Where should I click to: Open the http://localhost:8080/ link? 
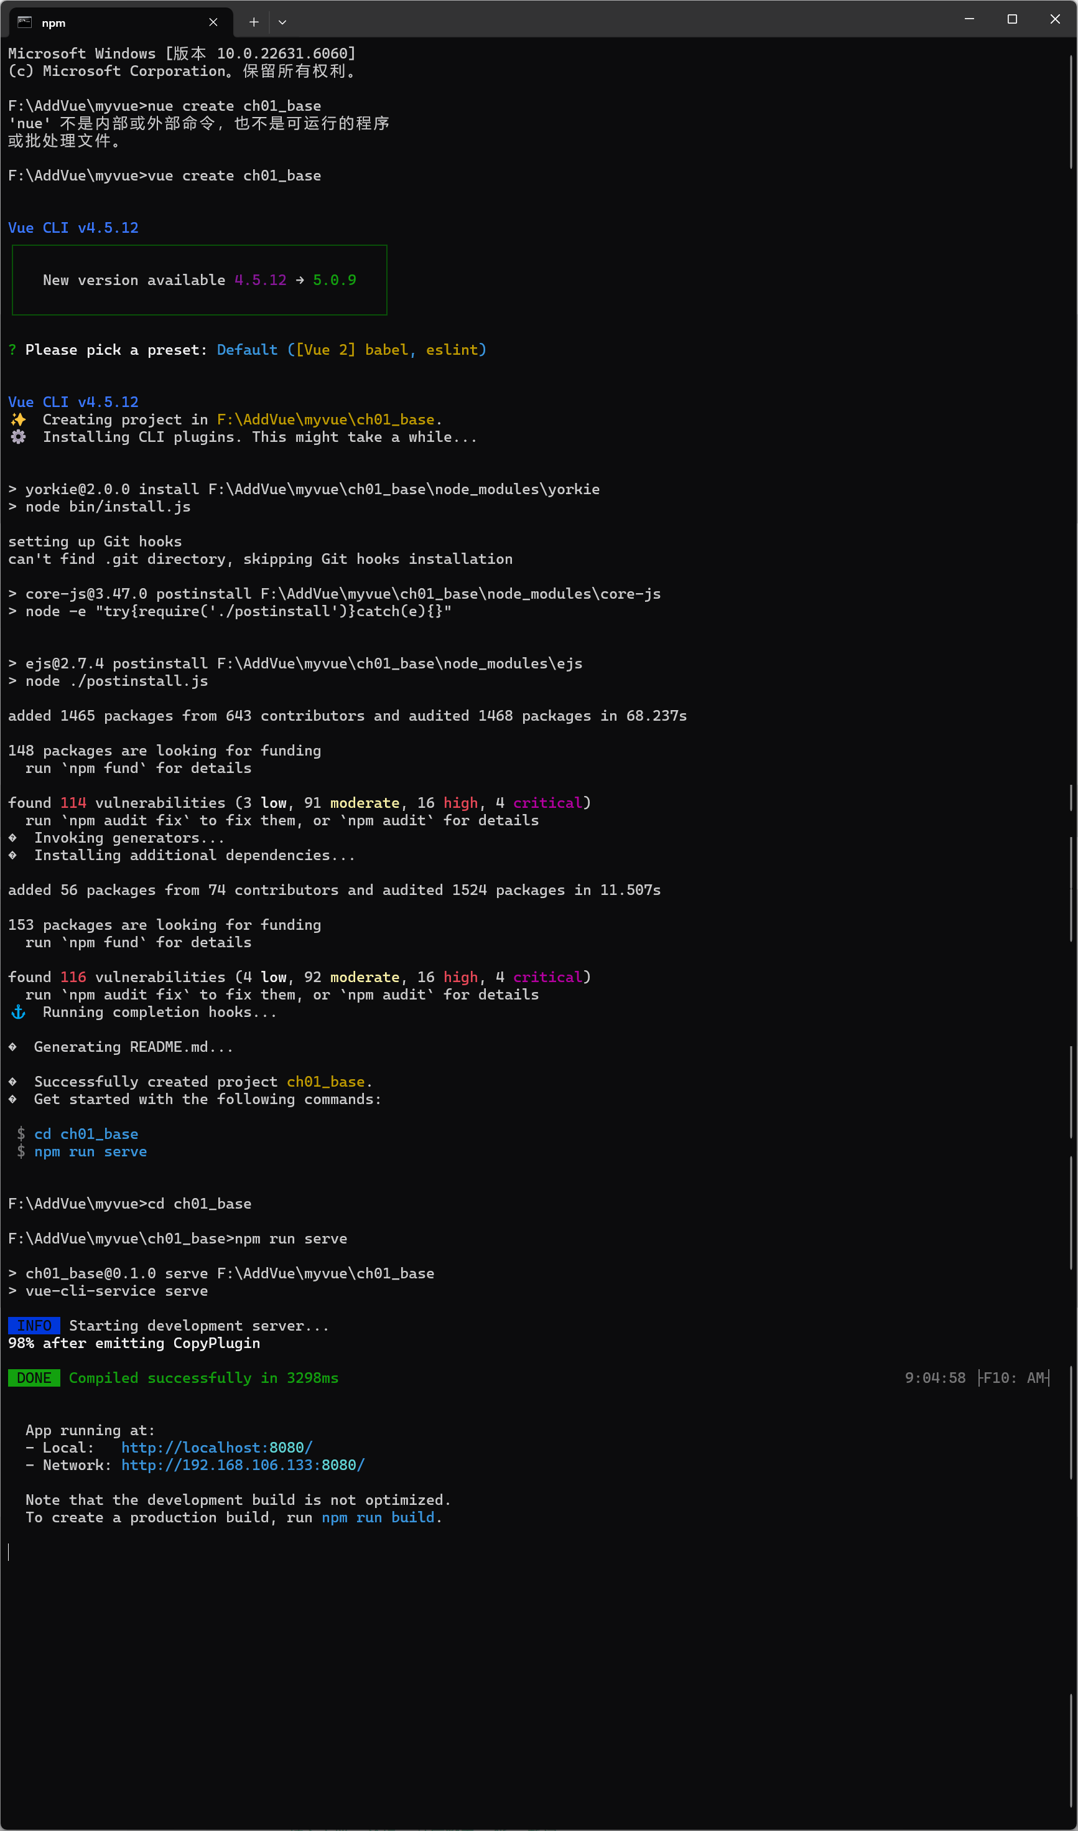click(x=216, y=1448)
